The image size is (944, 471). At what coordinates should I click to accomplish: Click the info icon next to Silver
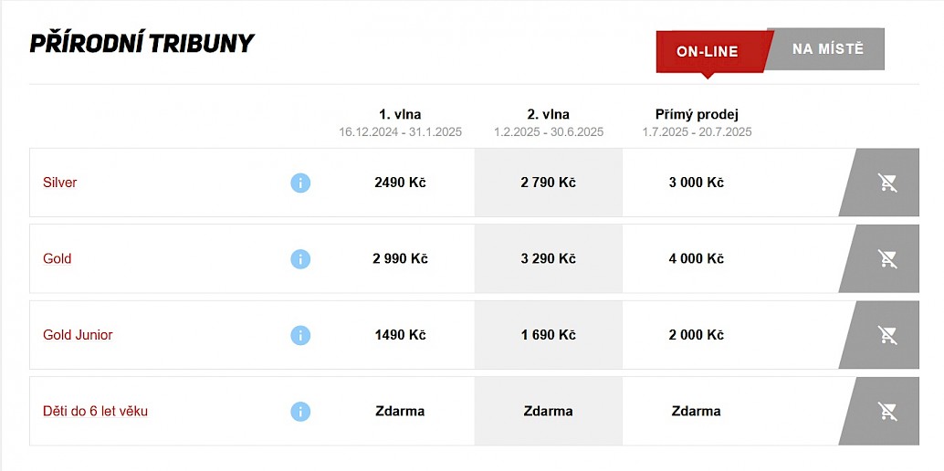pos(300,183)
